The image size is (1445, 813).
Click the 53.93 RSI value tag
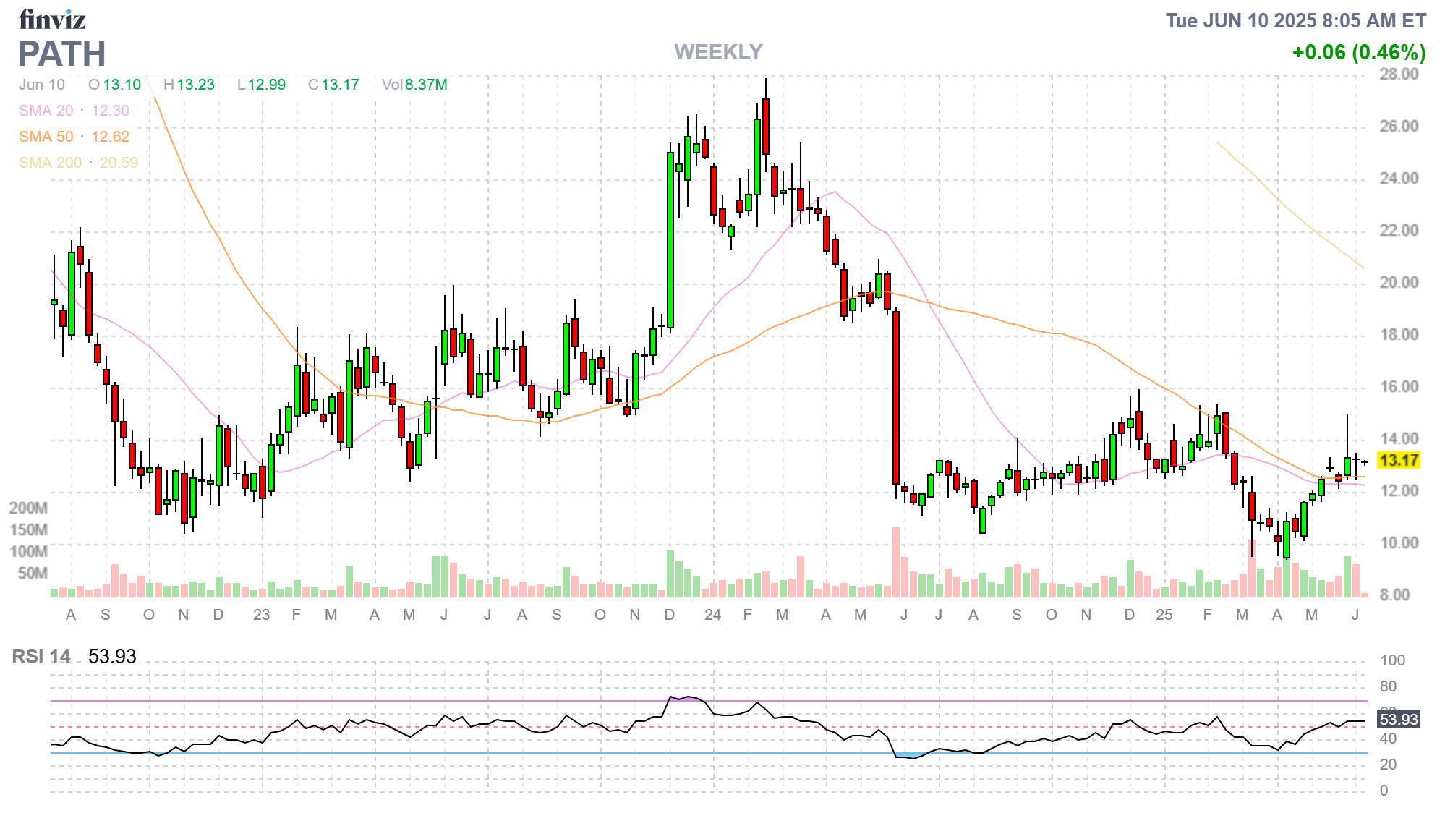click(x=1399, y=719)
